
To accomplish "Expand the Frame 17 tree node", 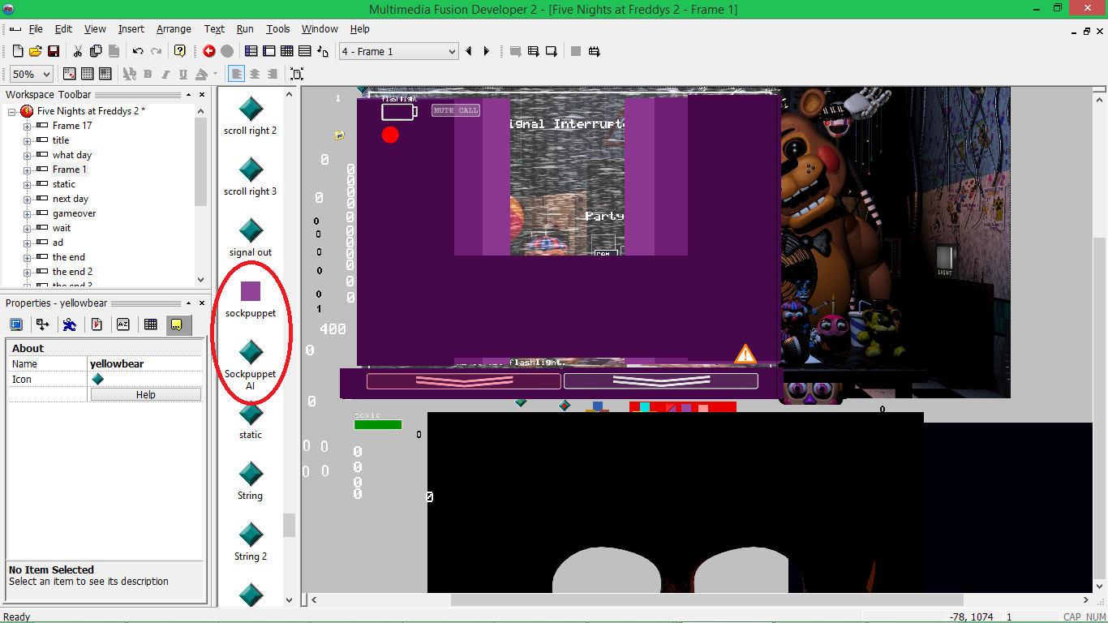I will [27, 126].
